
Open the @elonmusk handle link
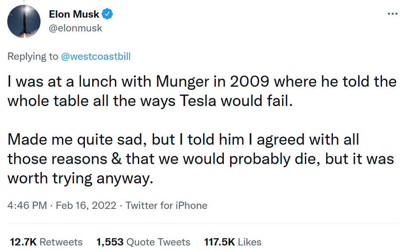coord(75,28)
